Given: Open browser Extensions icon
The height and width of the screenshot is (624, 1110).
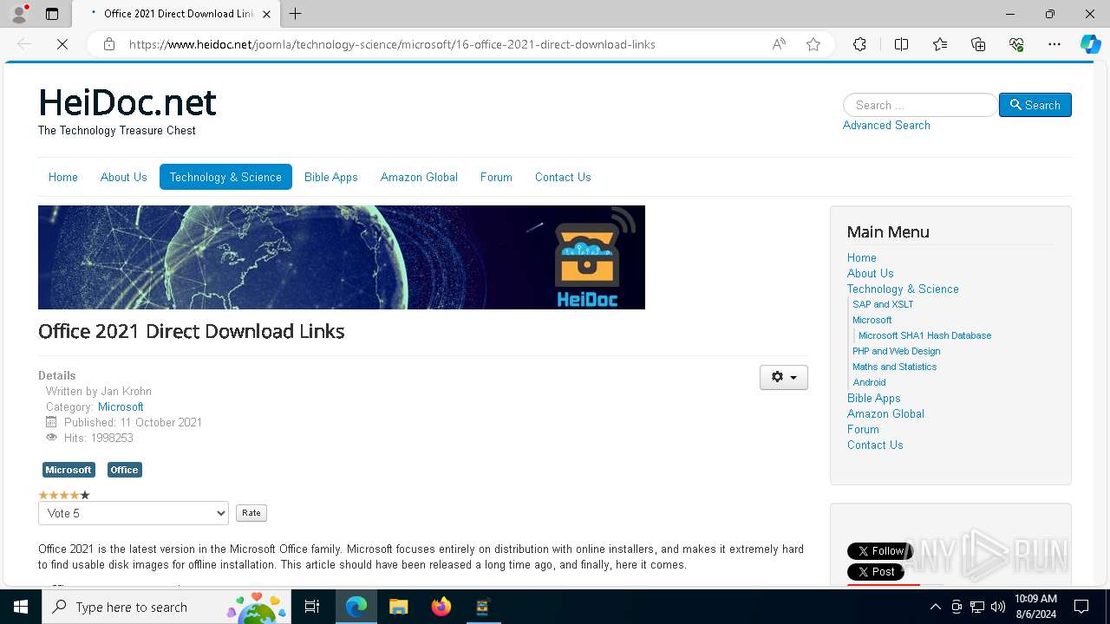Looking at the screenshot, I should (859, 44).
